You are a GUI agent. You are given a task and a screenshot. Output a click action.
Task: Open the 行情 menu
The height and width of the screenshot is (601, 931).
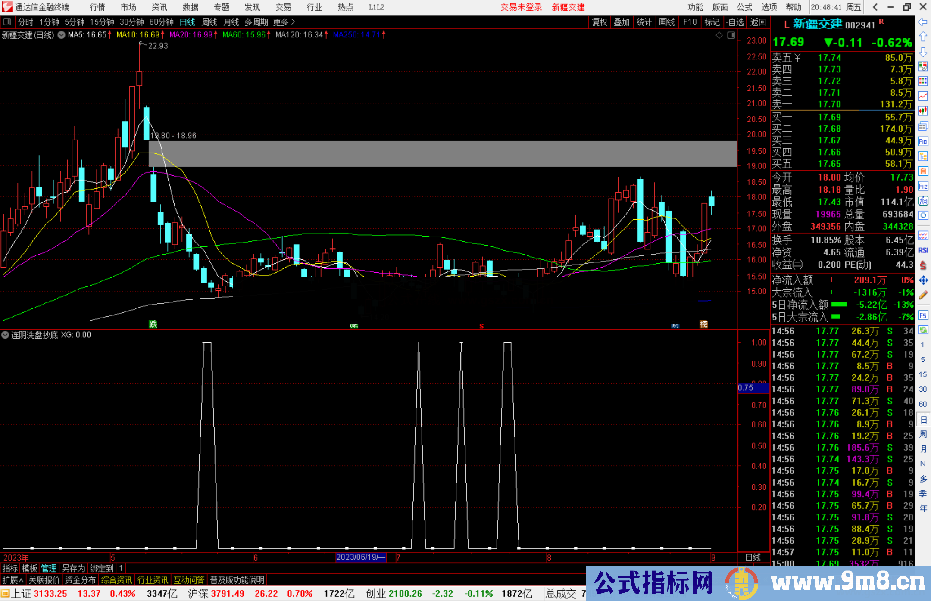click(97, 7)
